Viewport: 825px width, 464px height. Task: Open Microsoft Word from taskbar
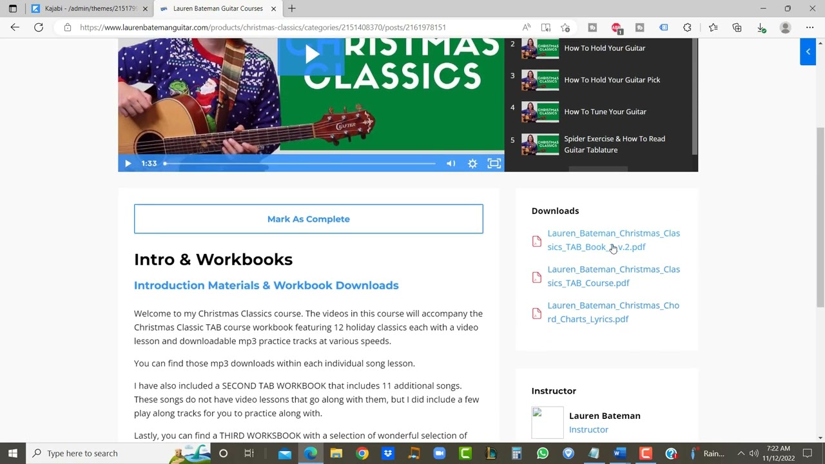[x=619, y=453]
